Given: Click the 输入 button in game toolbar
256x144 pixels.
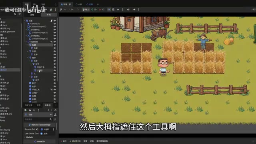Looking at the screenshot, I should (86, 10).
